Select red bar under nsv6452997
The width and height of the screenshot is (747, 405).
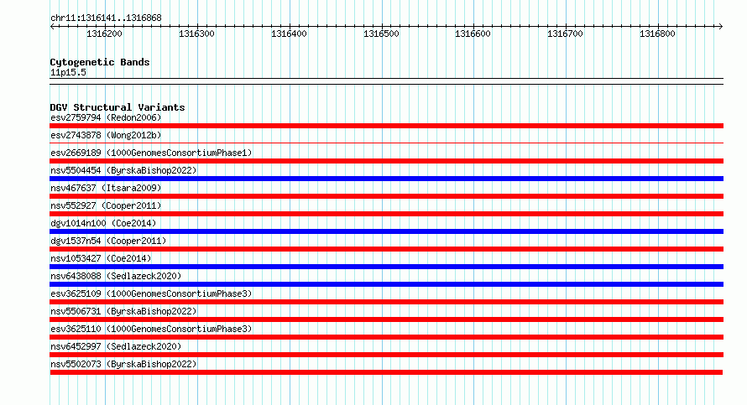point(386,355)
